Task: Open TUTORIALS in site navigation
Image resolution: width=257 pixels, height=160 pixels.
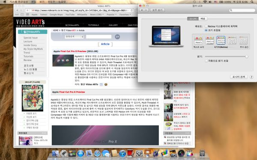Action: 93,25
